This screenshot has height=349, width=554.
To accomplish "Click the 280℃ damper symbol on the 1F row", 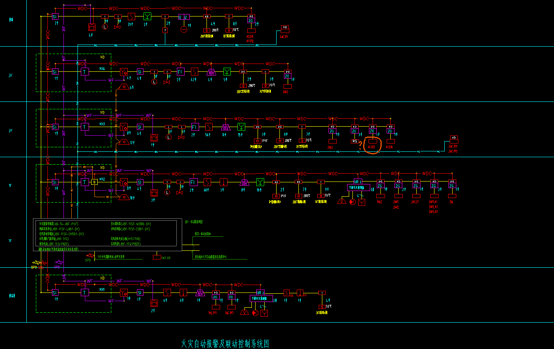I will pos(298,196).
